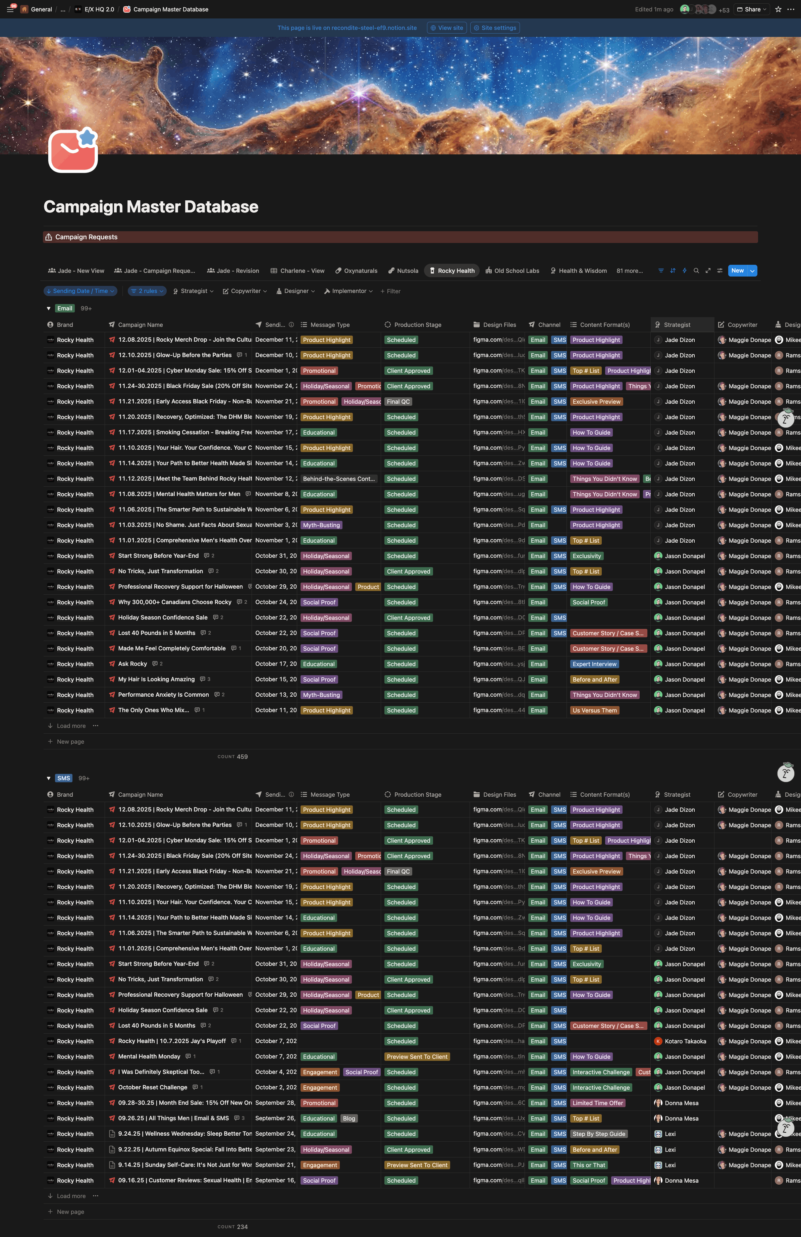Click page icon of 9.24.25 Wellness Wednesday row

pos(112,1134)
